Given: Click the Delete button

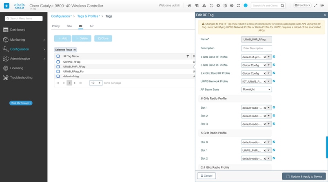Looking at the screenshot, I should tap(82, 38).
